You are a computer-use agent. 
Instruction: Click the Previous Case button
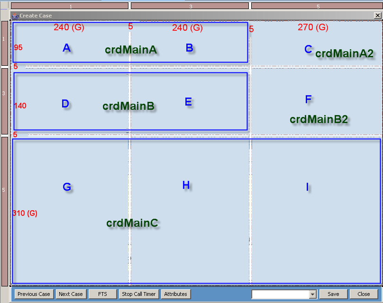34,294
